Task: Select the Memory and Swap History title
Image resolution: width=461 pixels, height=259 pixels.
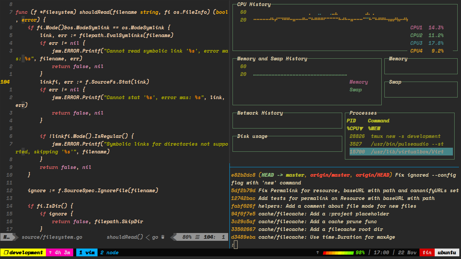Action: (272, 59)
